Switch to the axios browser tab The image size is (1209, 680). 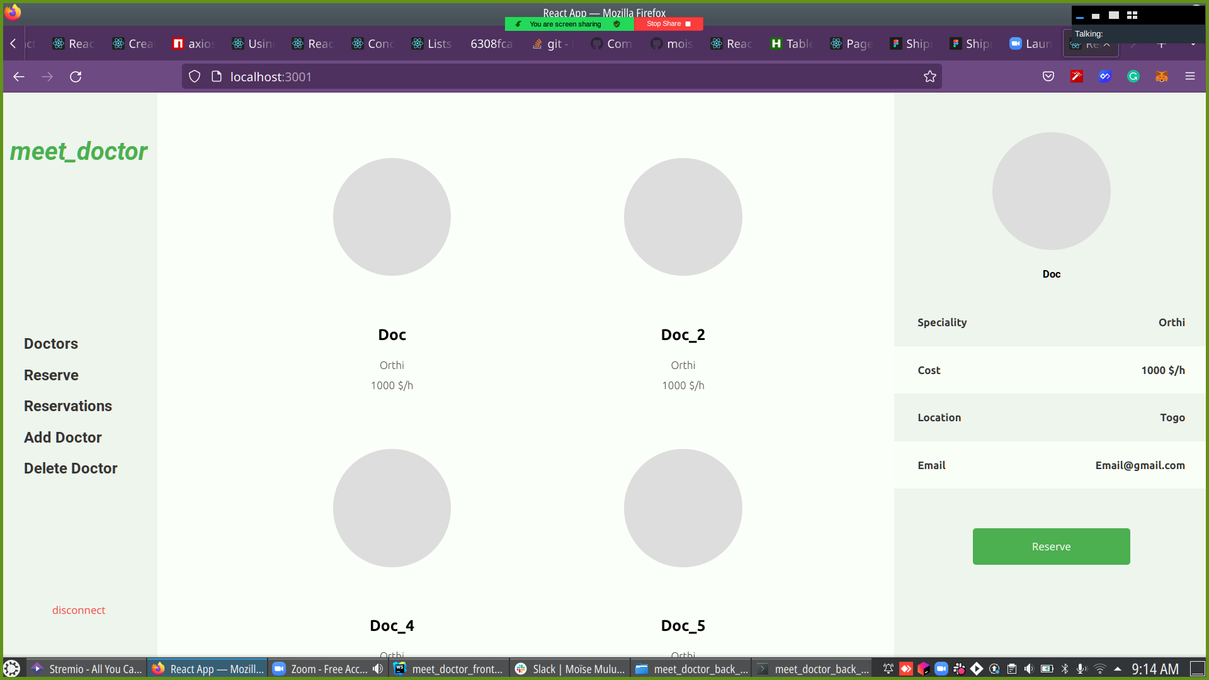pos(194,44)
